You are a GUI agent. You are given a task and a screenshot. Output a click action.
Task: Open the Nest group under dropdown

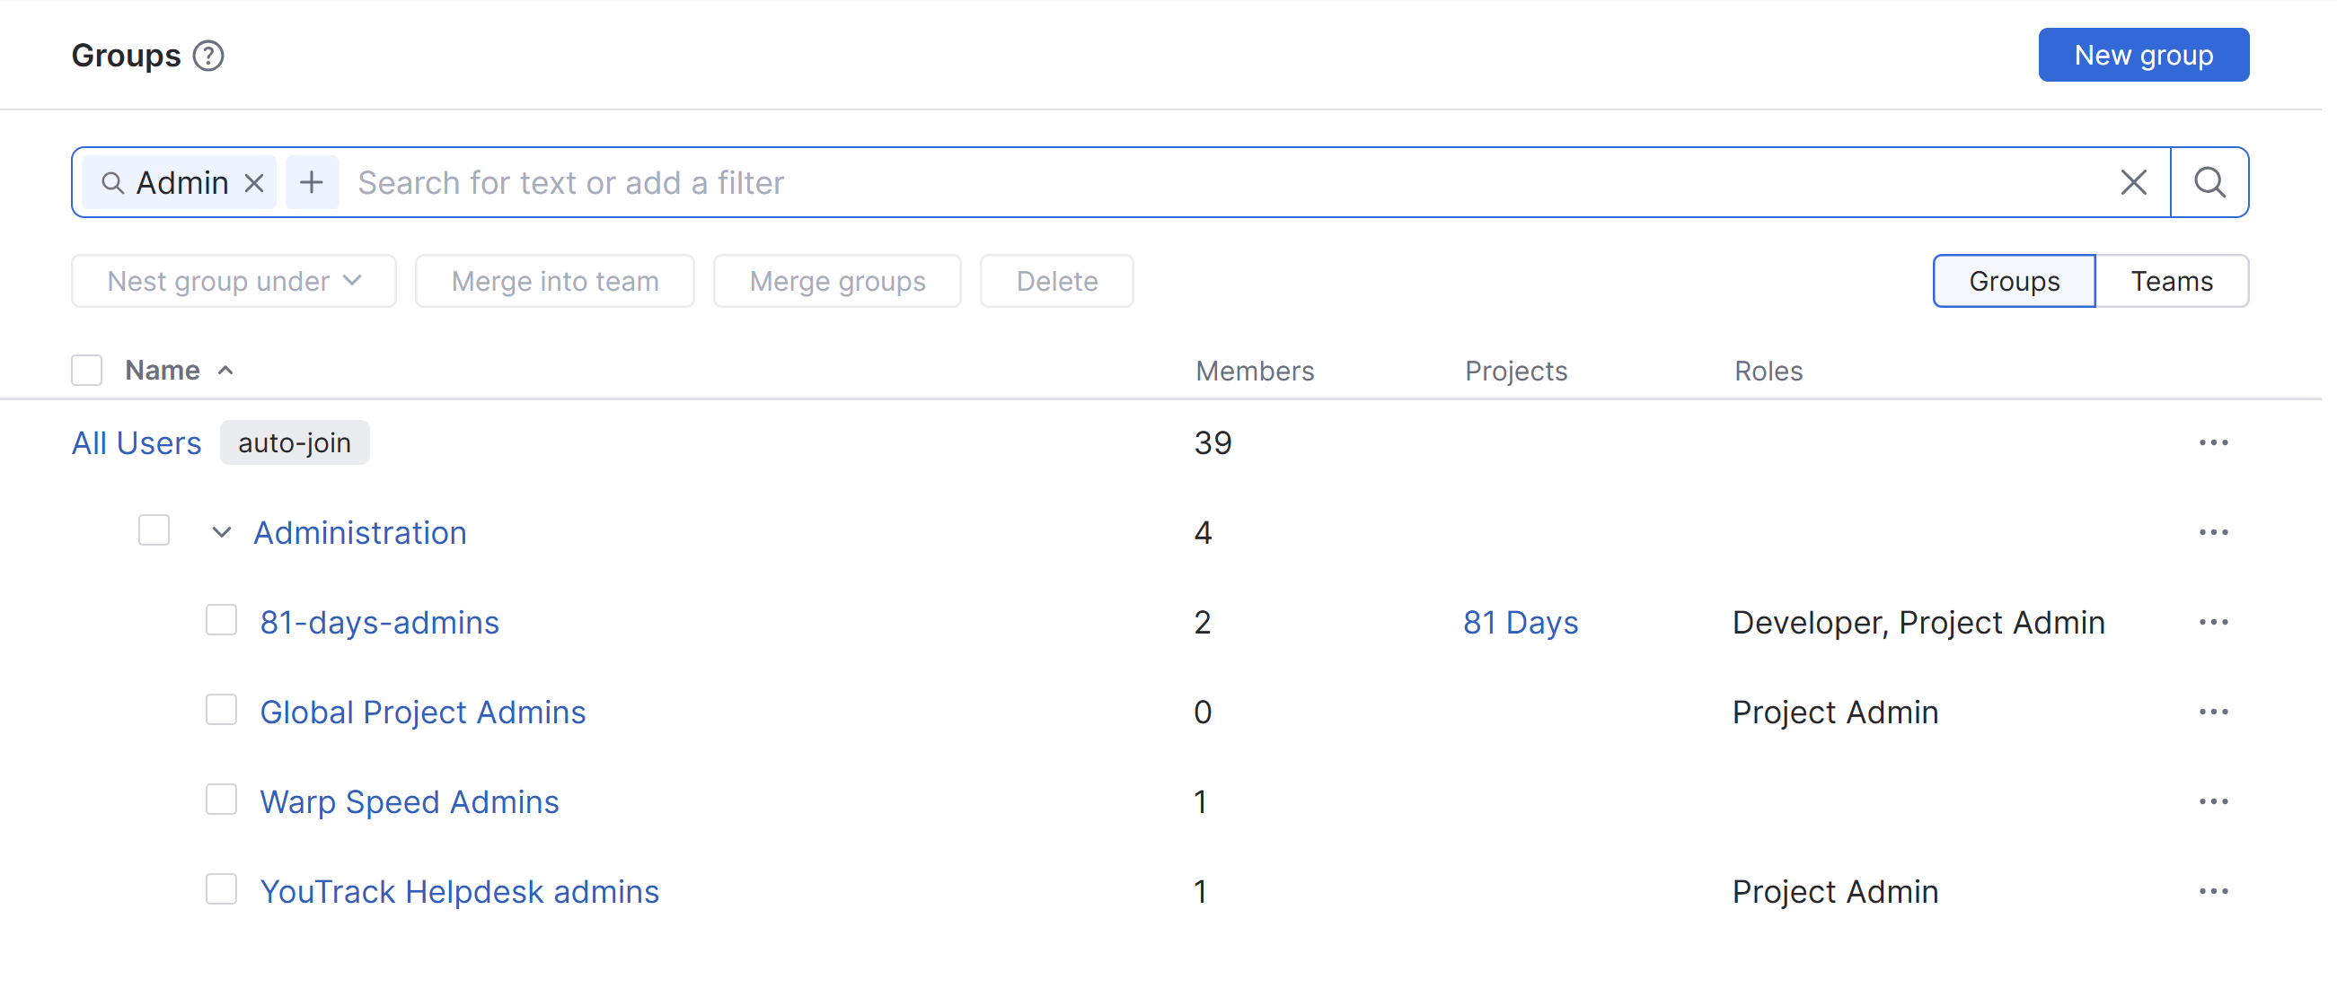pos(234,282)
